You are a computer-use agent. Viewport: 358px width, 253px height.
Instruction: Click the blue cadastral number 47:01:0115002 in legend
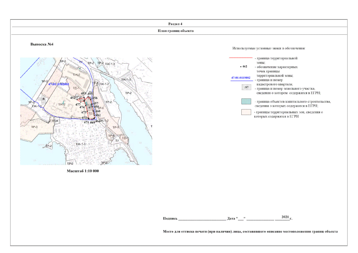coord(241,78)
